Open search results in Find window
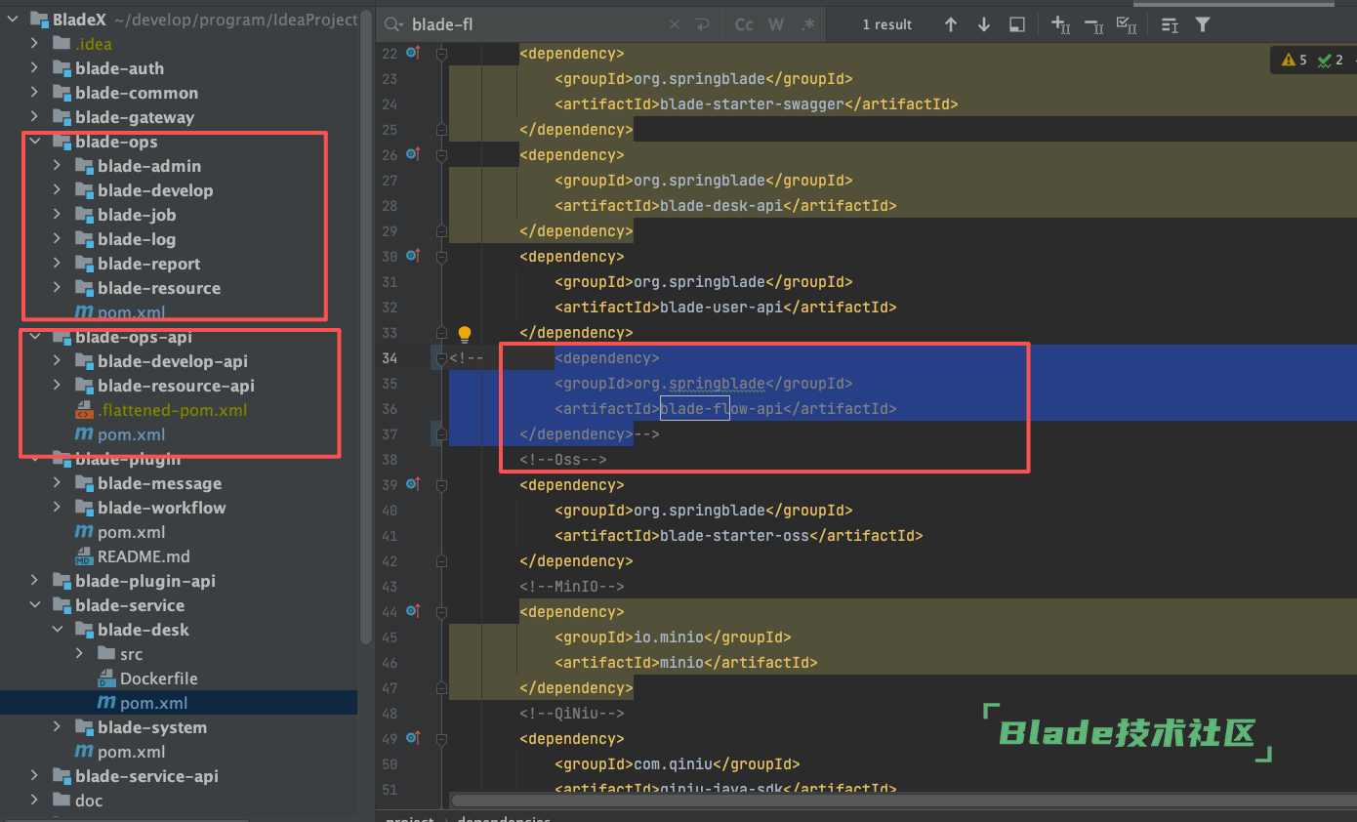Image resolution: width=1357 pixels, height=822 pixels. coord(1016,24)
